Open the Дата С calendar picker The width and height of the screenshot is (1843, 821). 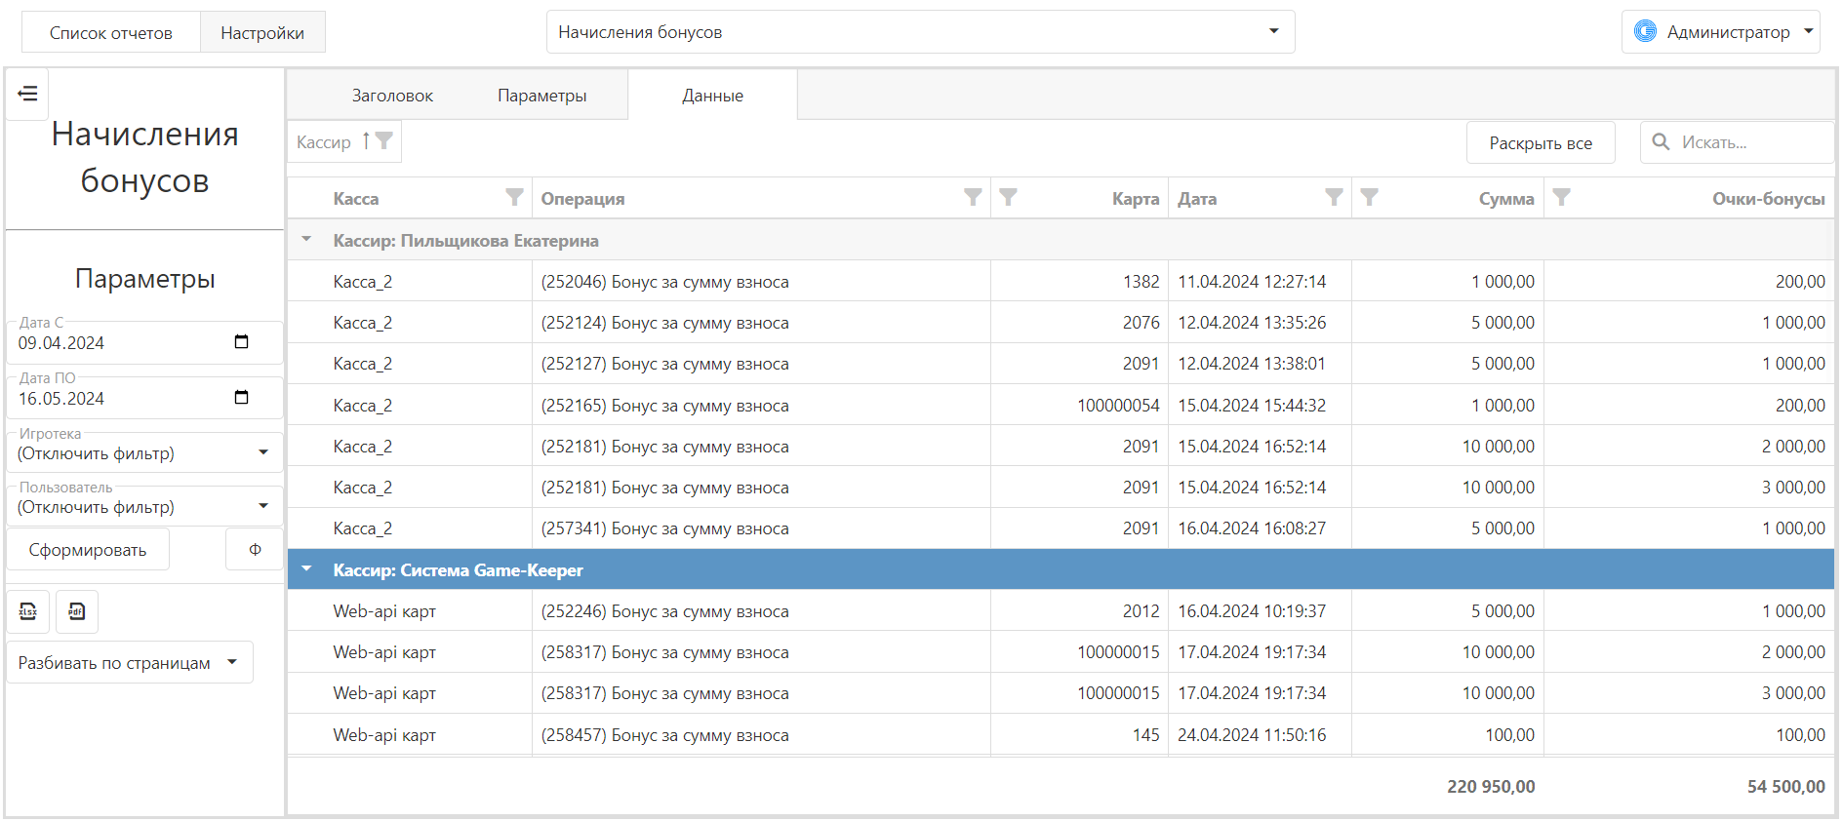(242, 342)
